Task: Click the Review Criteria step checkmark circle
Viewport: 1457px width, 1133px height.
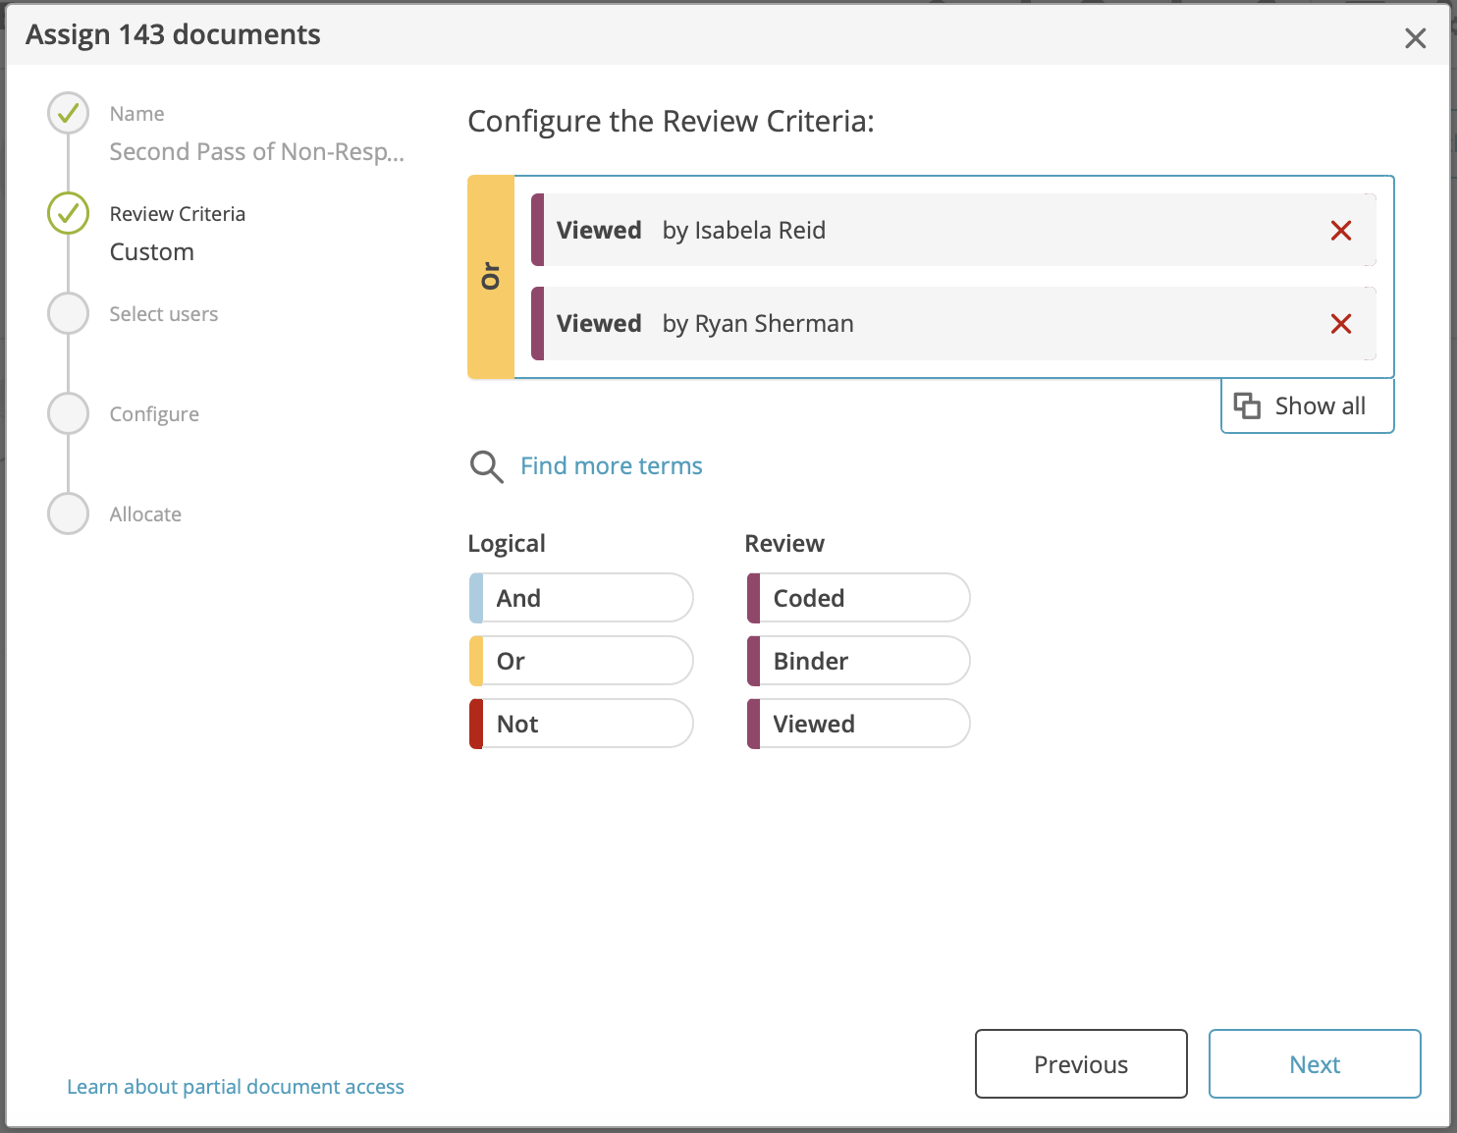Action: (69, 213)
